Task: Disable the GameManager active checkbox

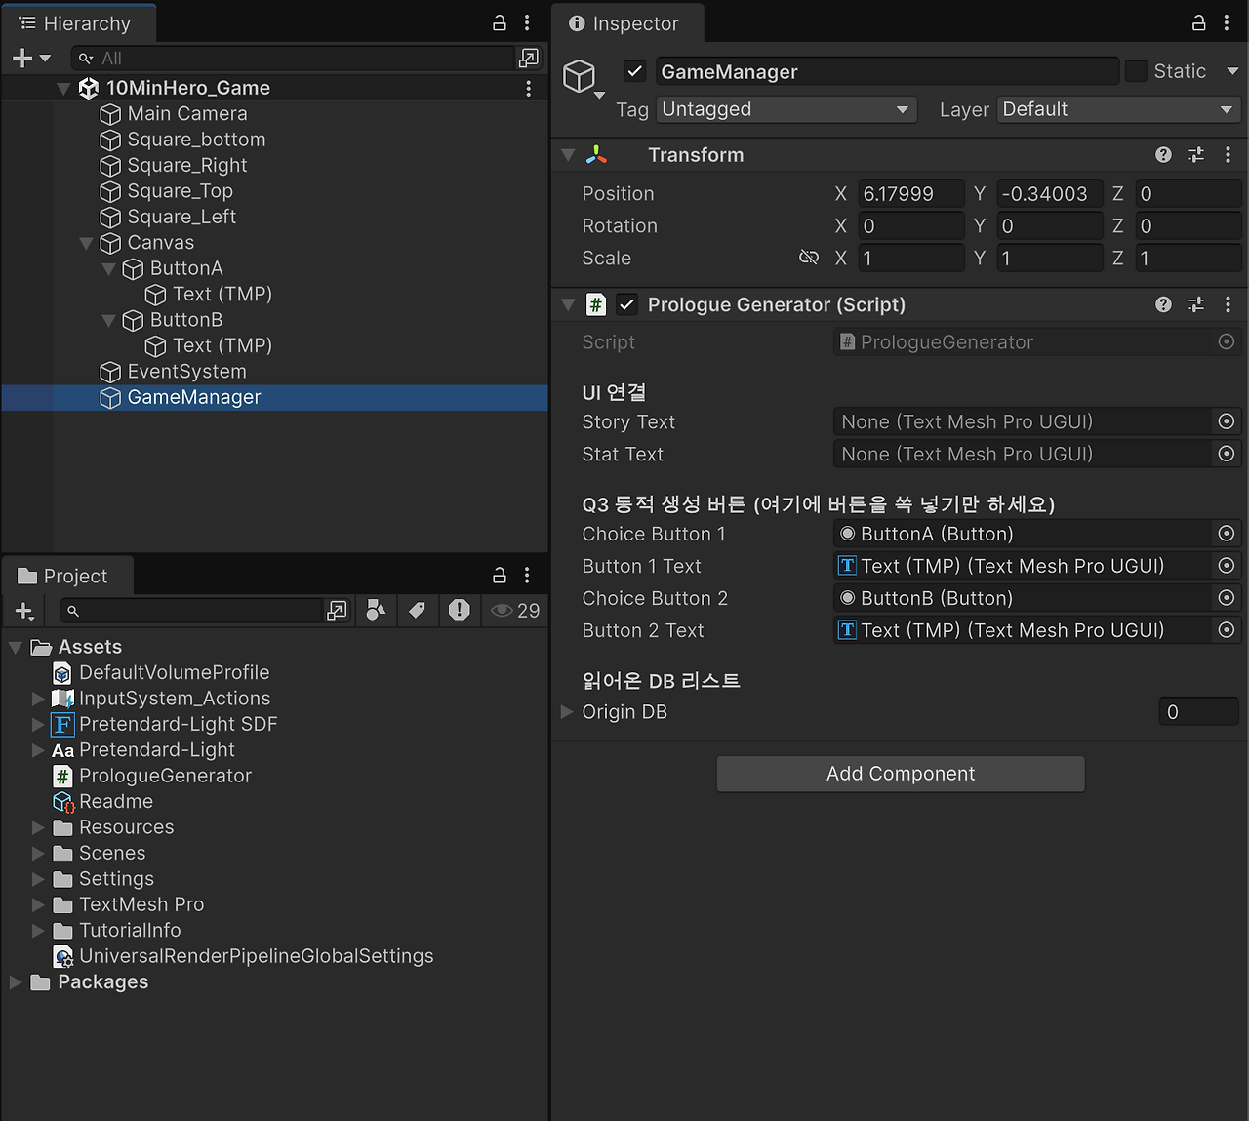Action: point(634,70)
